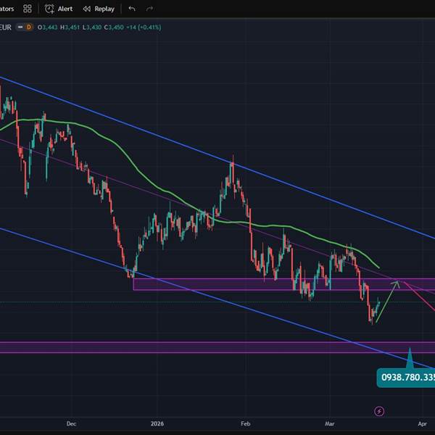The height and width of the screenshot is (435, 435).
Task: Open the Indicators menu in the toolbar
Action: click(x=7, y=9)
